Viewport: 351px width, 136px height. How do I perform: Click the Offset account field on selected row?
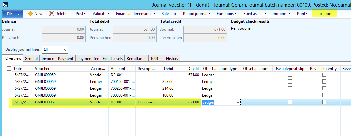[256, 102]
